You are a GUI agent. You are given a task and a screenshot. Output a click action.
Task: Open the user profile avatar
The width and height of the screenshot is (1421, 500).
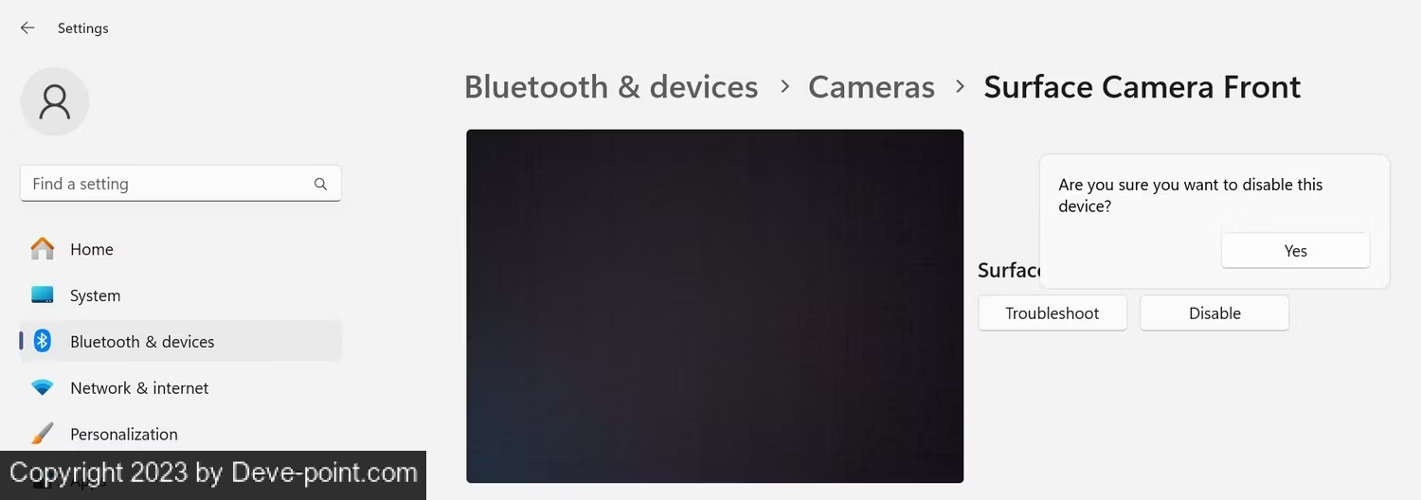55,101
